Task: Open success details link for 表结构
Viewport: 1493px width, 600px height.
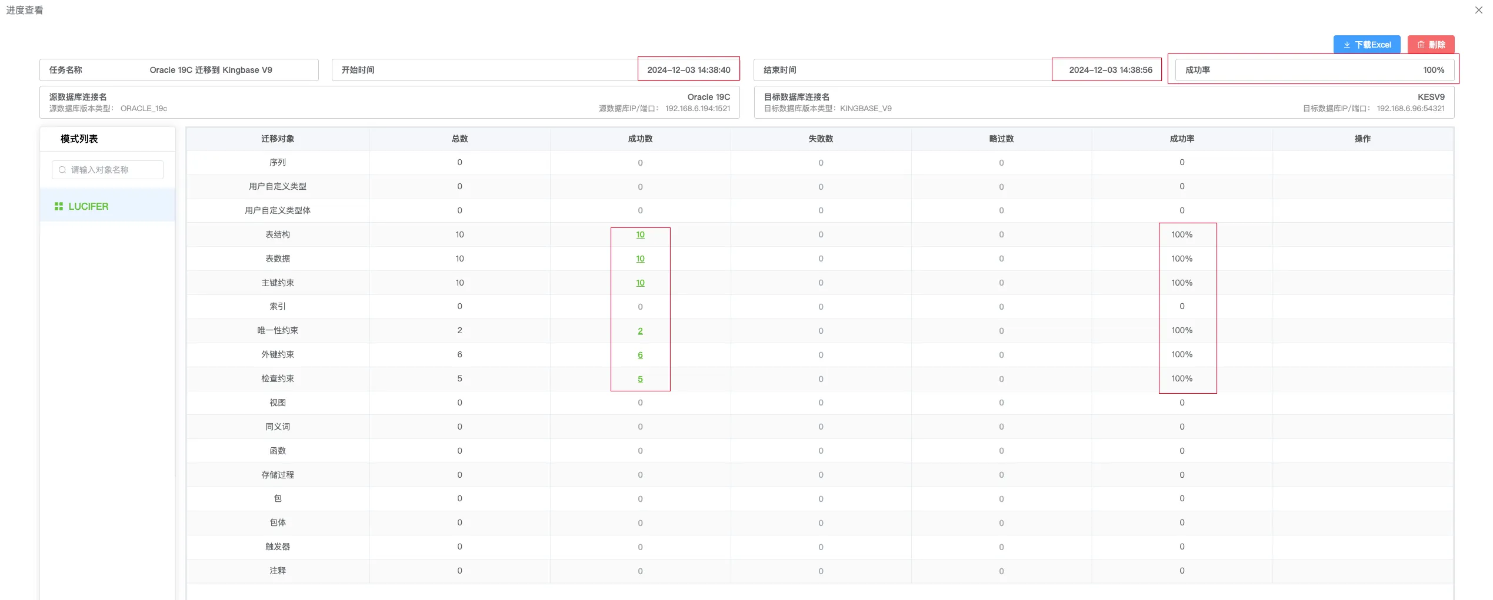Action: pyautogui.click(x=639, y=234)
